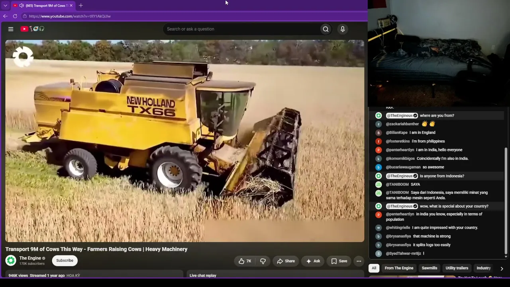Click the avatar next to @whitingrielle
510x287 pixels.
379,228
